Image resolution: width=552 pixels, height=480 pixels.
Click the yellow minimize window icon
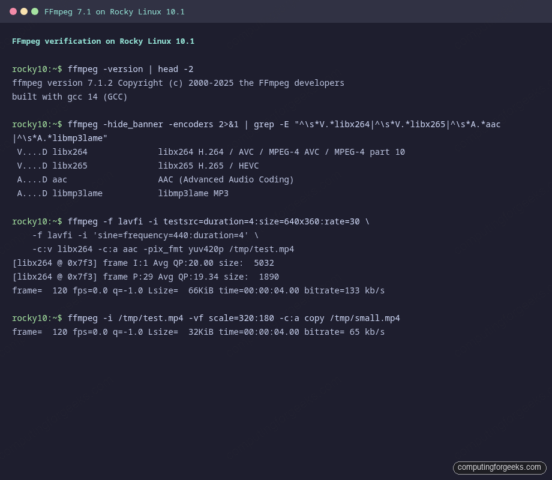pyautogui.click(x=23, y=11)
